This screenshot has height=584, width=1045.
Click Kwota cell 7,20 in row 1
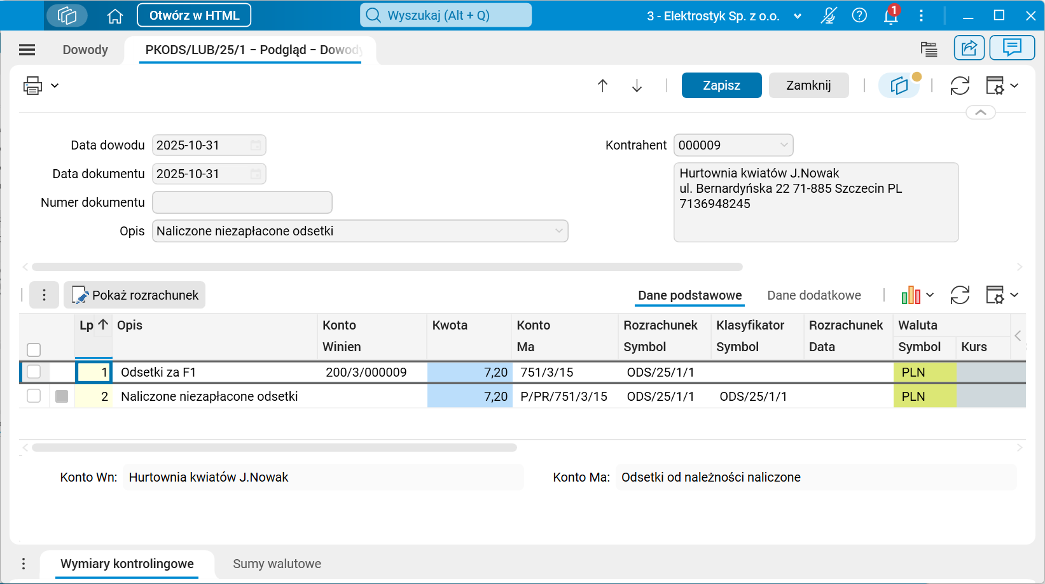click(x=469, y=372)
